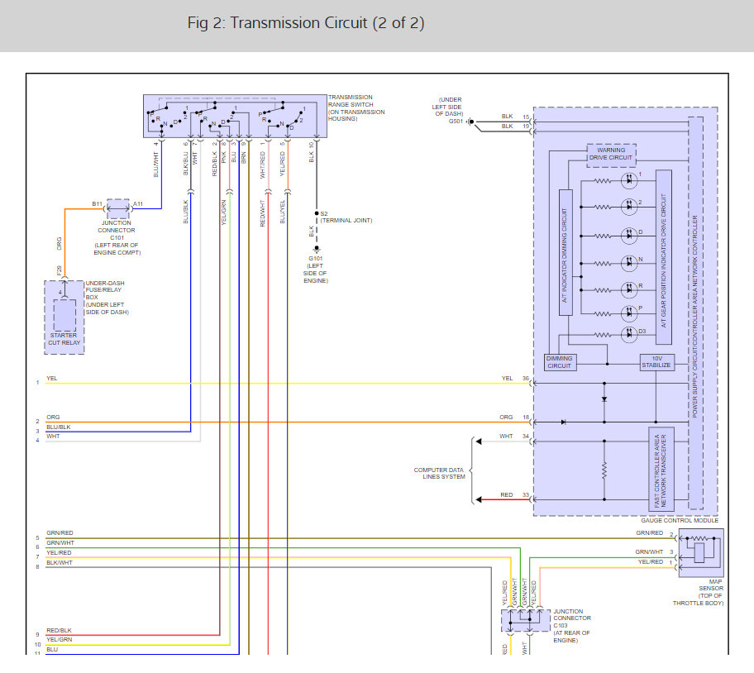This screenshot has width=754, height=673.
Task: Click 'GRN/RED' label at MAP sensor pin 2
Action: (650, 532)
